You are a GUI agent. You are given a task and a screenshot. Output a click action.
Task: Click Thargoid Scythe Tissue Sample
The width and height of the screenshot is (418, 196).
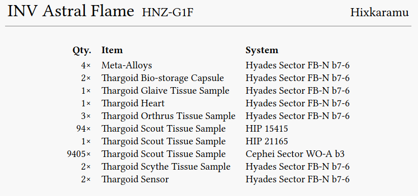point(166,167)
